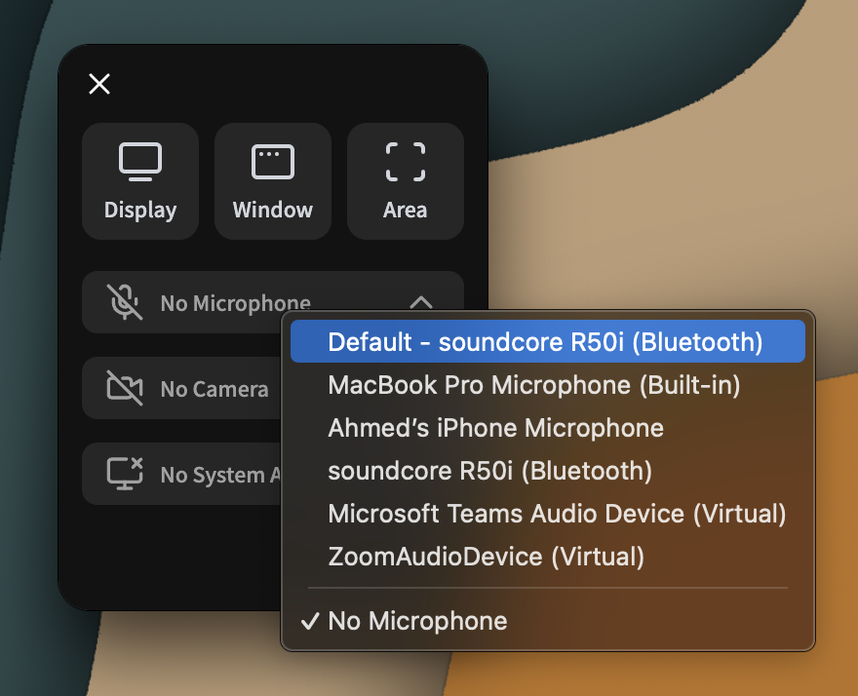Collapse the microphone dropdown via the chevron
The width and height of the screenshot is (858, 696).
click(420, 302)
